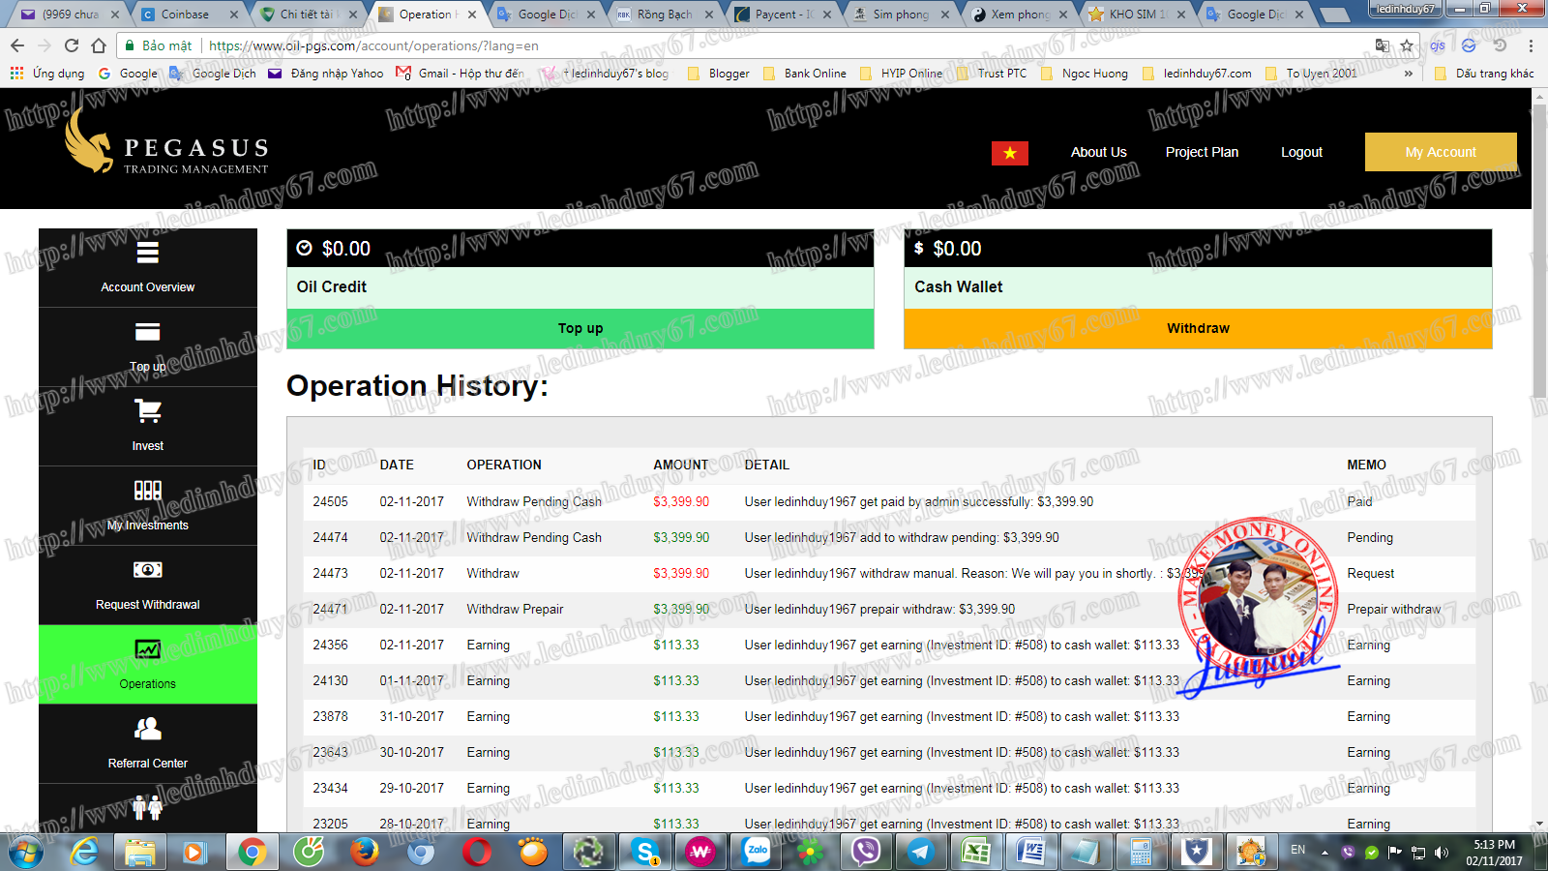1548x871 pixels.
Task: Open Account Overview in sidebar
Action: 148,268
